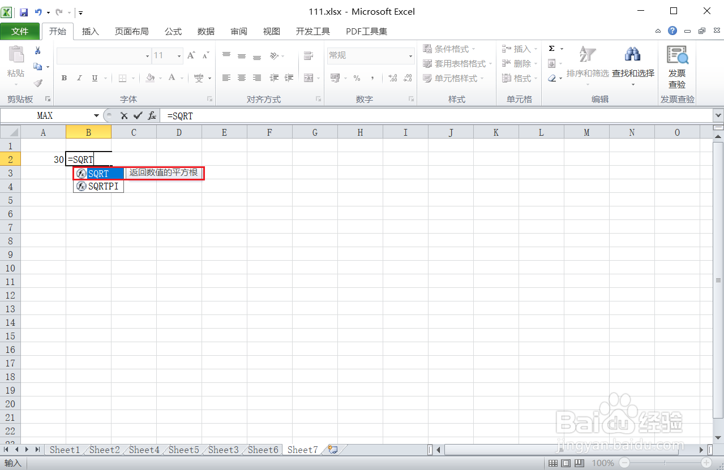Screen dimensions: 724x470
Task: Click the Align Text Left icon
Action: [226, 78]
